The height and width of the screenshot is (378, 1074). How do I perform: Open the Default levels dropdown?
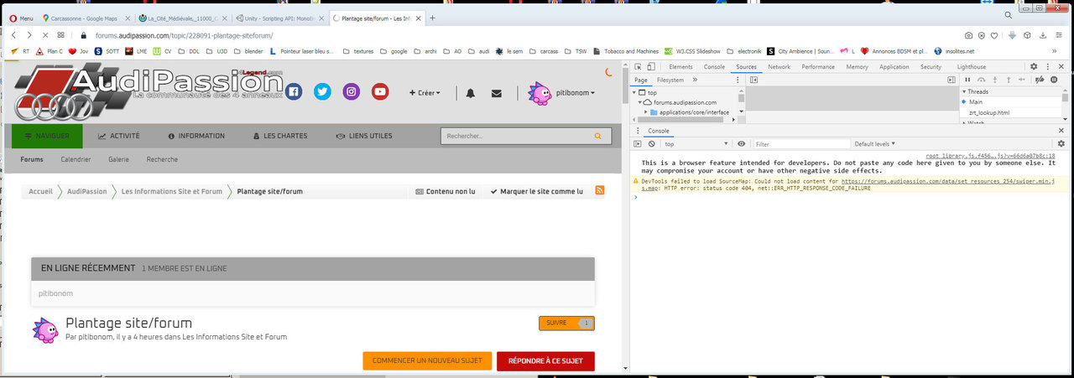pos(875,144)
